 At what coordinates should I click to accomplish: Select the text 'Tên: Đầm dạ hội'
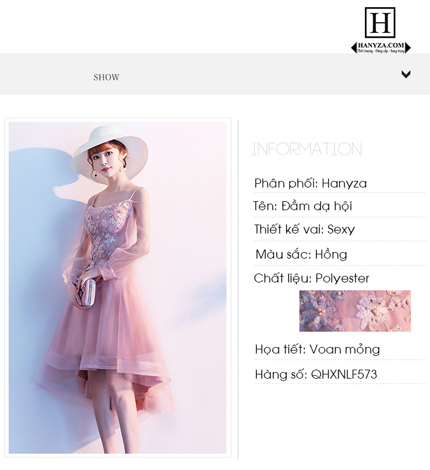(x=303, y=206)
